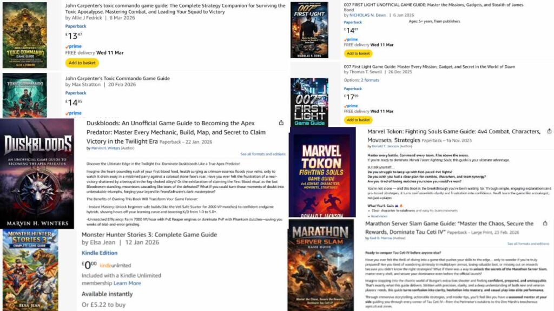The image size is (554, 311).
Task: Open Marvel Tokon Fighting Souls cover image
Action: click(x=322, y=172)
